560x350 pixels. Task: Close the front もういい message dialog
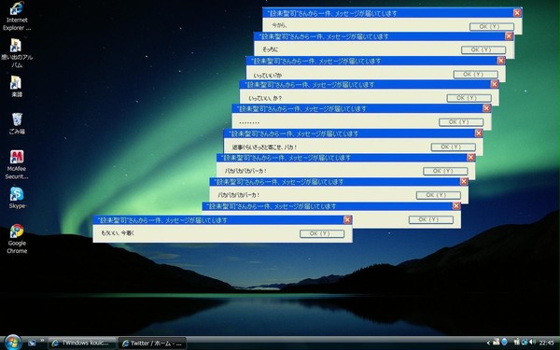click(x=347, y=220)
